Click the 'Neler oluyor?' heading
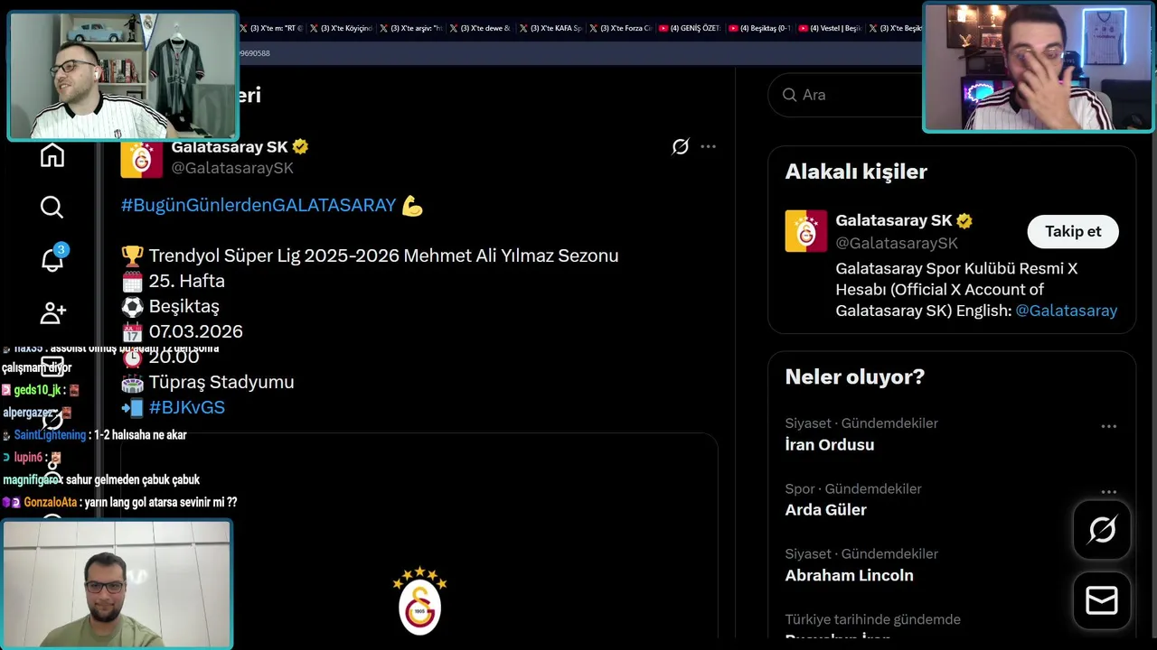 [855, 377]
